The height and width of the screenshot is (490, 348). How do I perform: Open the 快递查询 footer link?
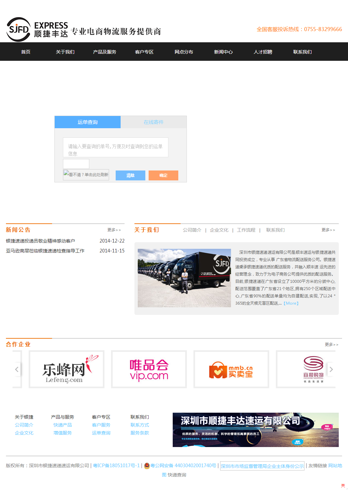tap(177, 475)
